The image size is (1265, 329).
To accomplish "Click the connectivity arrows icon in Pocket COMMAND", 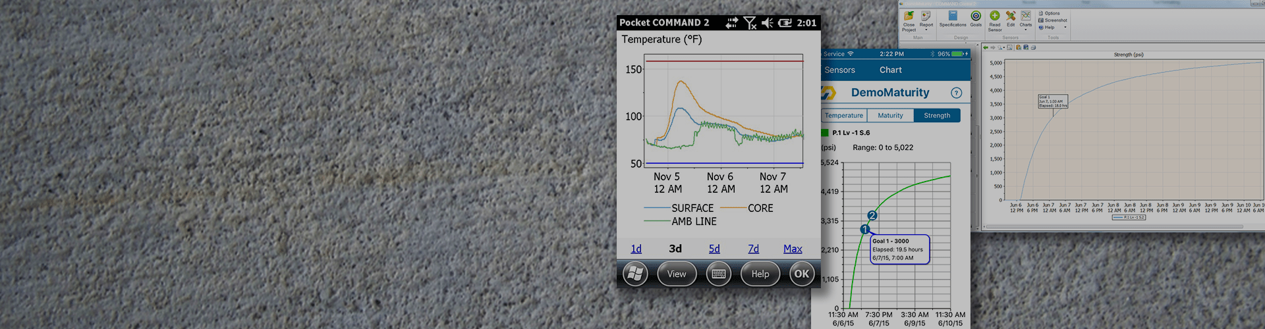I will point(732,23).
